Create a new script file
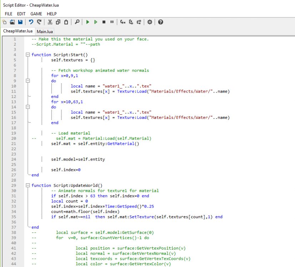This screenshot has width=295, height=267. 5,22
